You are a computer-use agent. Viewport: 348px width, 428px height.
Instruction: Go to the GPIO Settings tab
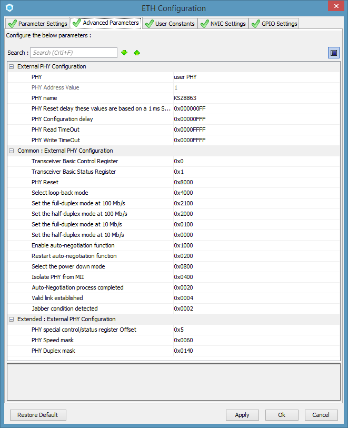pyautogui.click(x=274, y=24)
